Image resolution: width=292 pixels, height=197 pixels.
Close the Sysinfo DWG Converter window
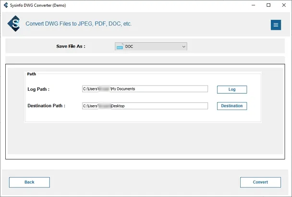[x=284, y=5]
